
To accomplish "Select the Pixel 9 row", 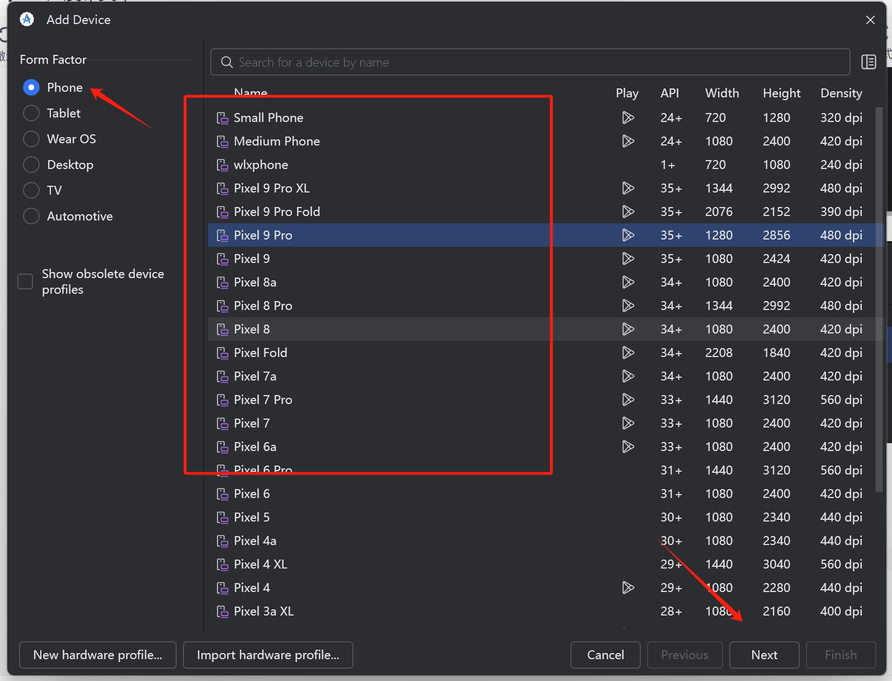I will pyautogui.click(x=545, y=259).
